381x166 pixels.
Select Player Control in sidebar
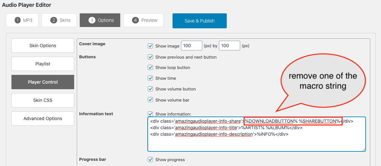(x=43, y=82)
